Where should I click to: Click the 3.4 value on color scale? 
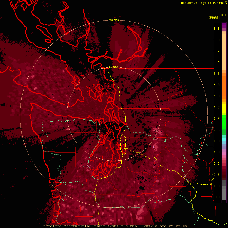[x=216, y=119]
